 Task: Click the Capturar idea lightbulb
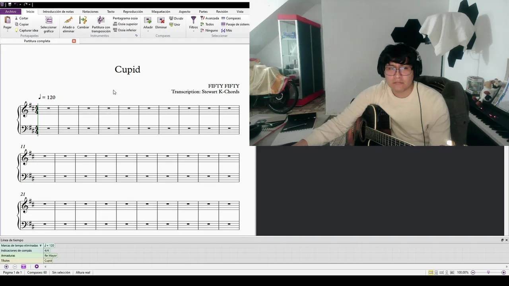16,31
